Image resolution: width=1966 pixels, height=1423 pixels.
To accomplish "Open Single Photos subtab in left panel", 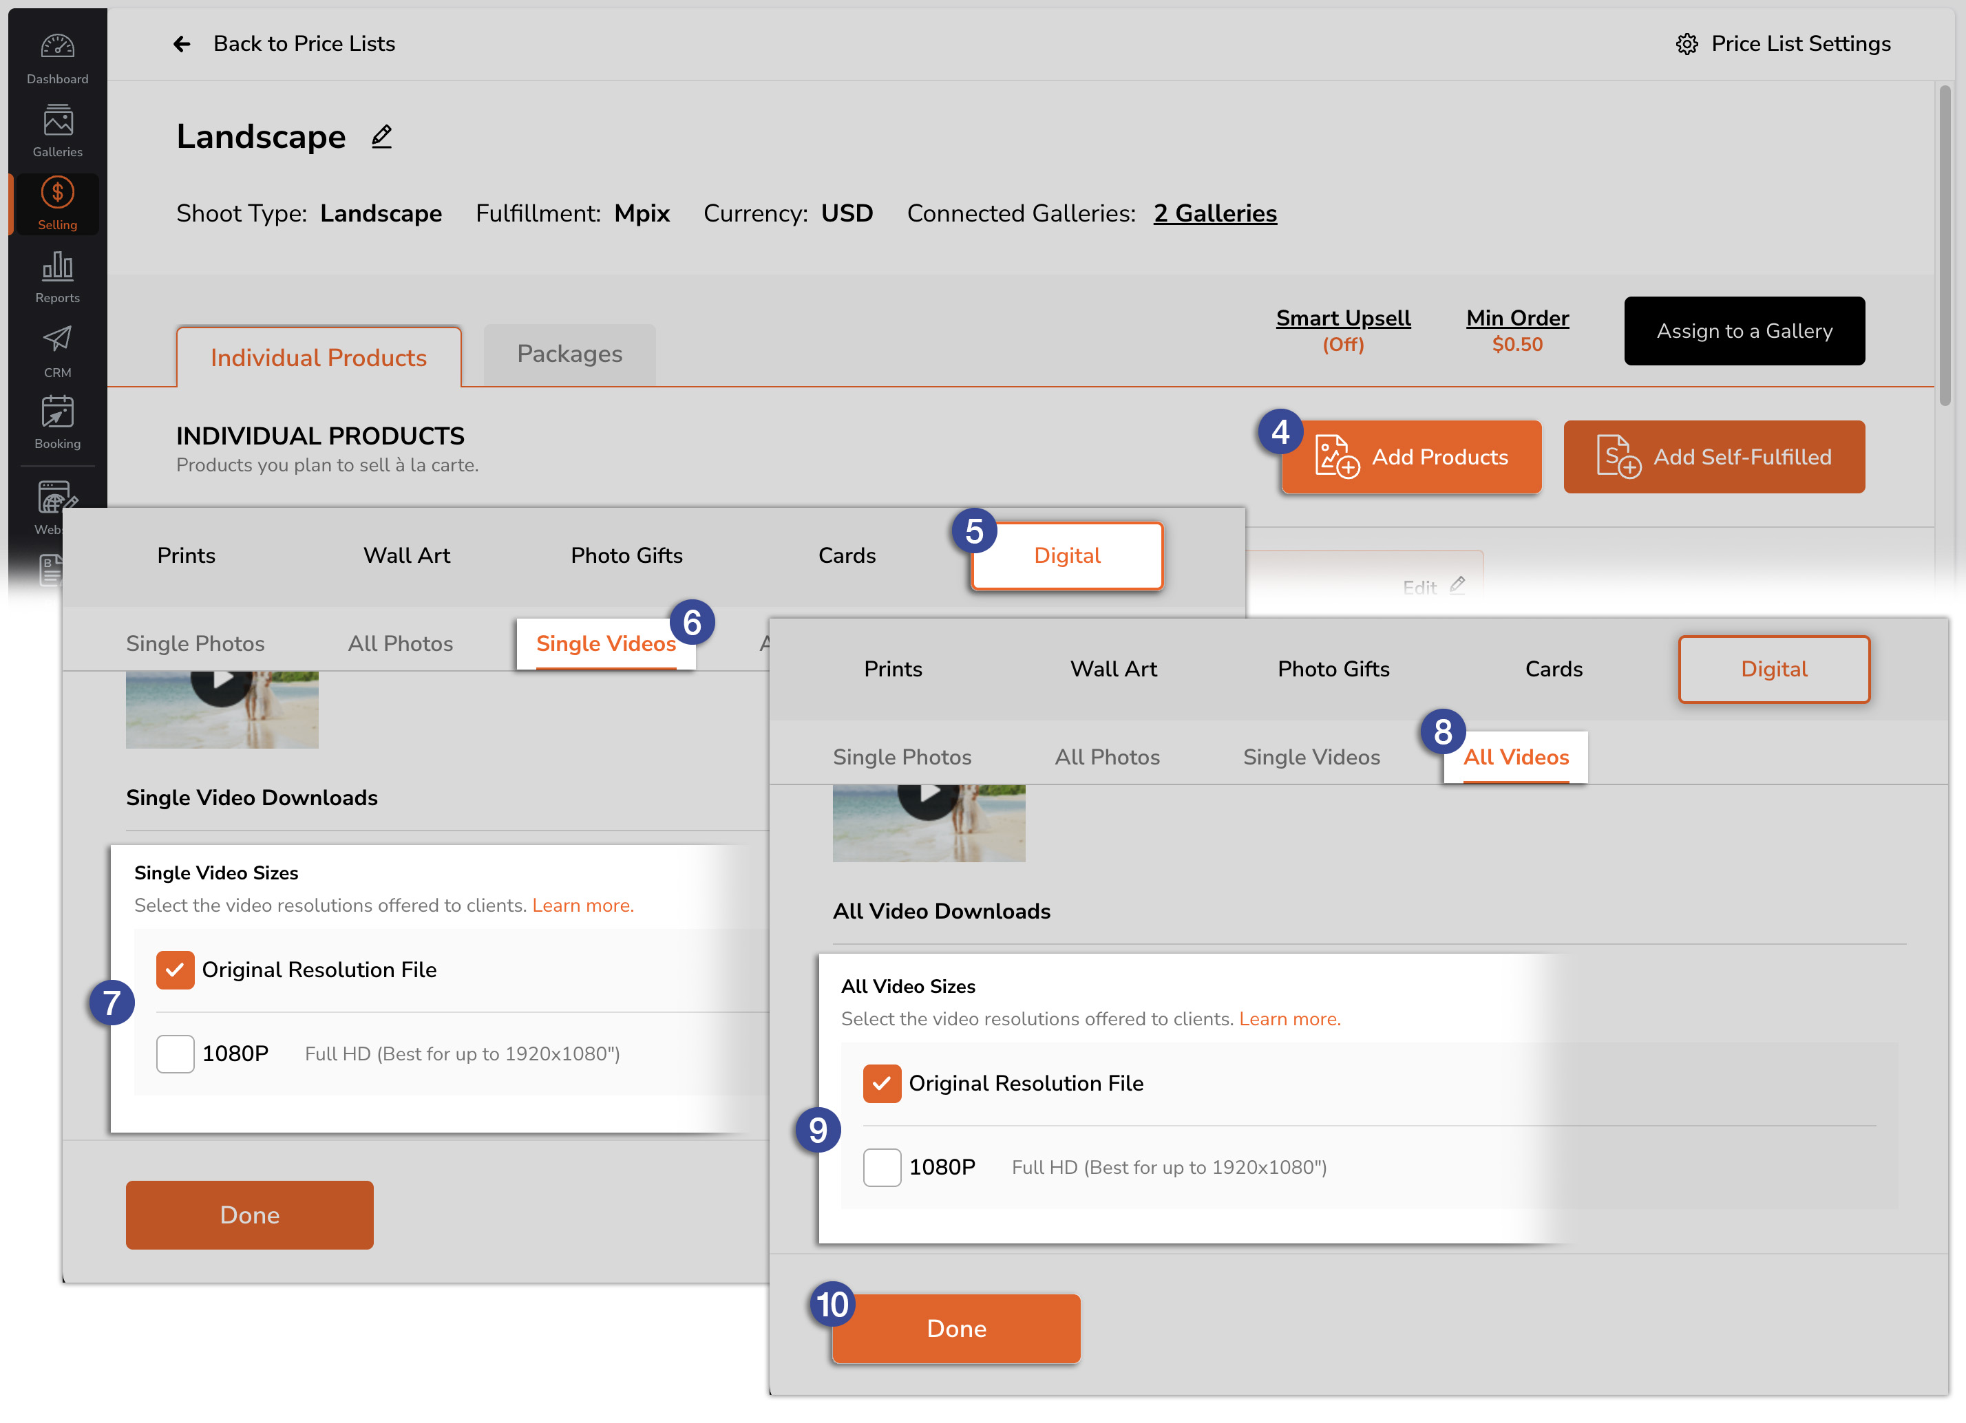I will [x=195, y=643].
